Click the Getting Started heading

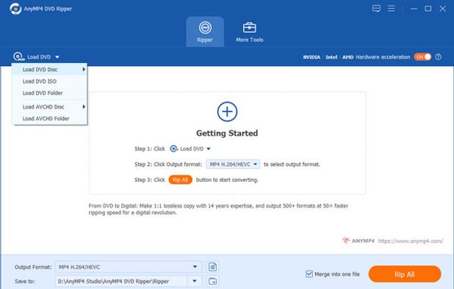(x=227, y=133)
